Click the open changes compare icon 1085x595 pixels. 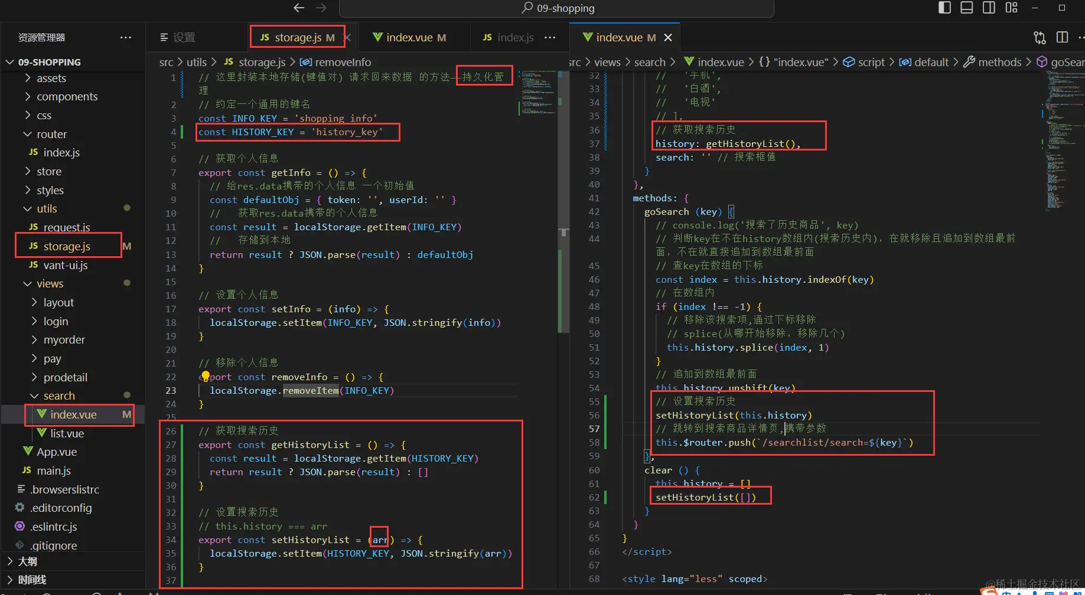click(x=1040, y=37)
